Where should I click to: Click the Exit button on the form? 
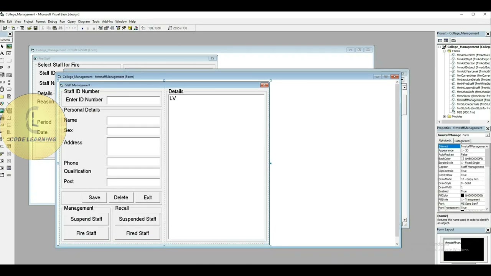coord(148,197)
